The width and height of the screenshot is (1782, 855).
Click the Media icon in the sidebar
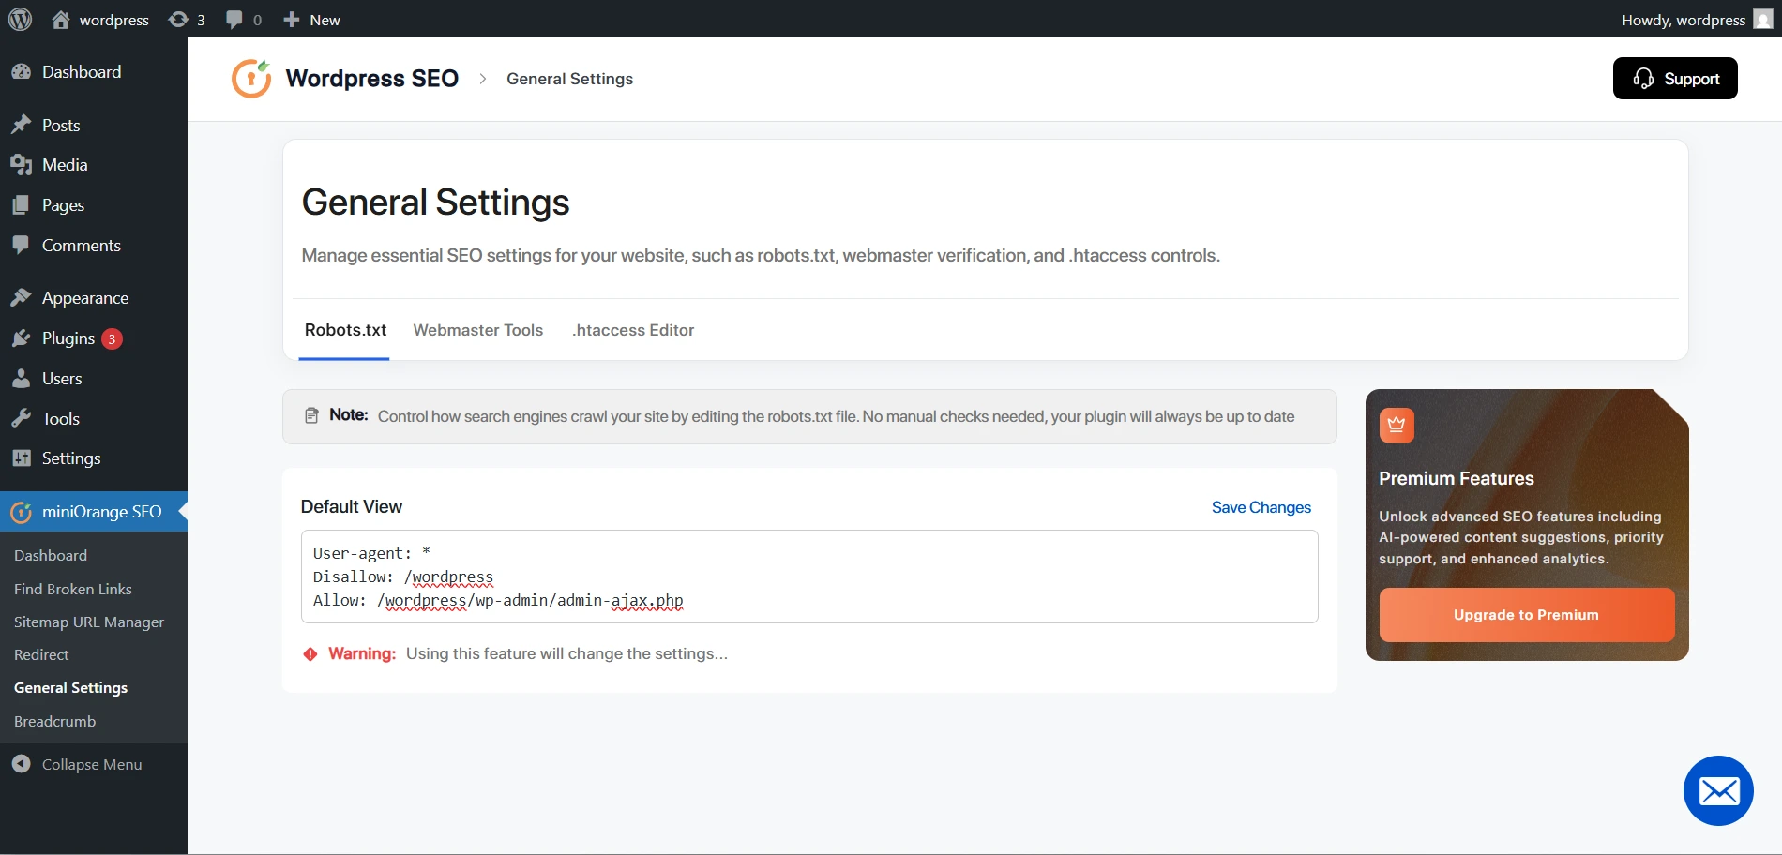pyautogui.click(x=23, y=164)
